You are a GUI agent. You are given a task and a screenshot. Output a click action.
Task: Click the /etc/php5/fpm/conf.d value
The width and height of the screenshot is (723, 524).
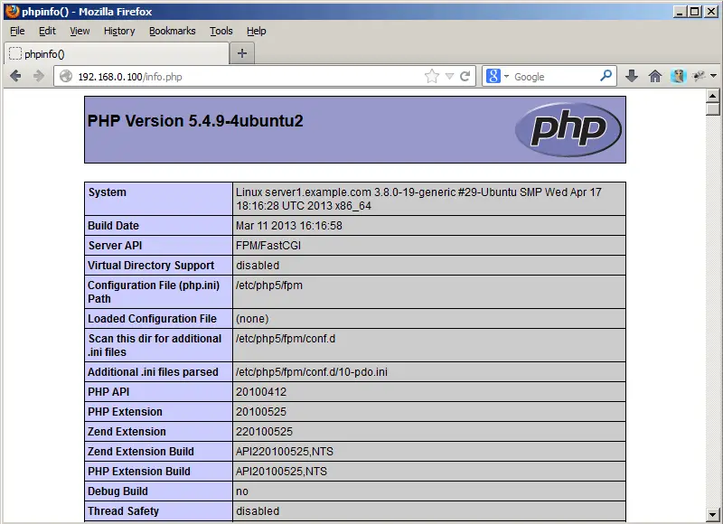click(x=286, y=338)
